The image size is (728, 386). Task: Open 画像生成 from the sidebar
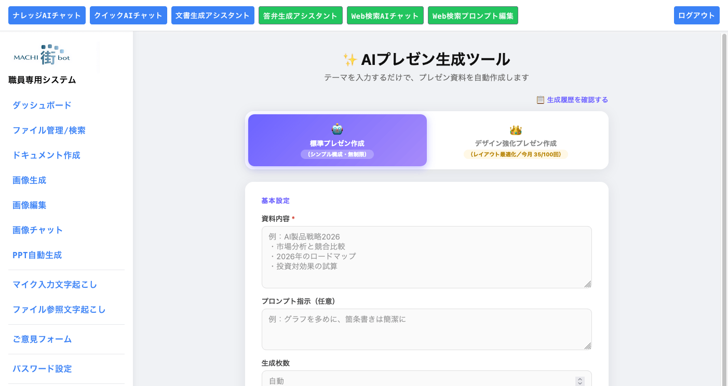coord(30,180)
